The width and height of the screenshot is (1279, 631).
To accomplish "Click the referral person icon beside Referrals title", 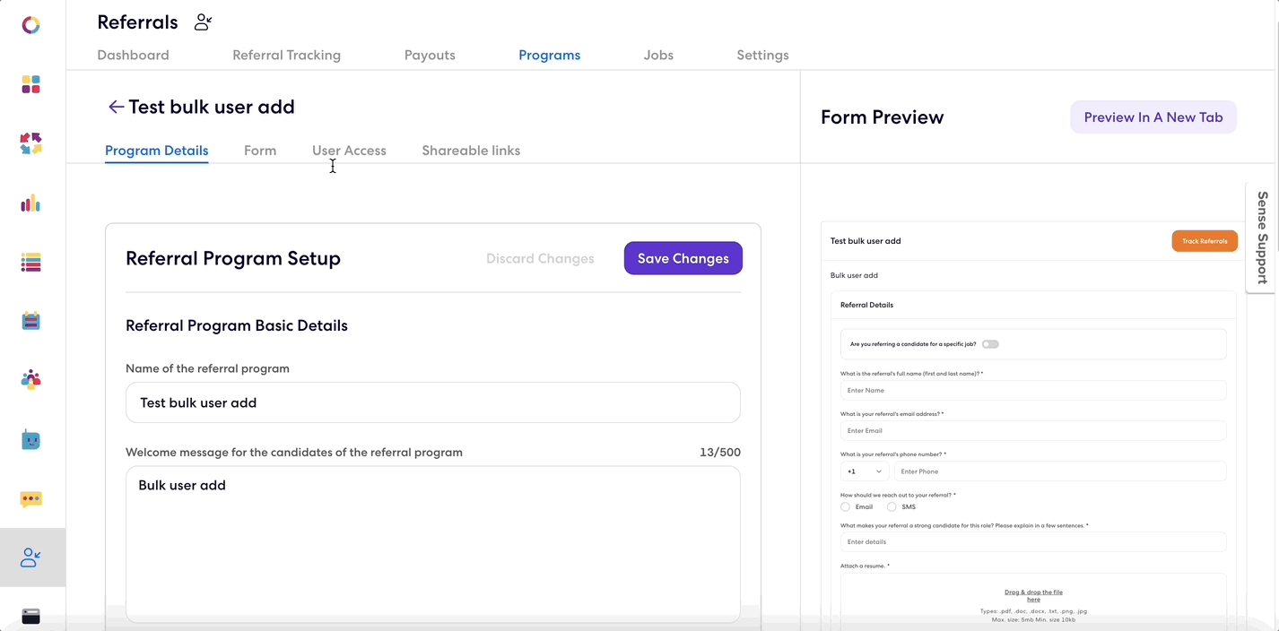I will click(204, 22).
